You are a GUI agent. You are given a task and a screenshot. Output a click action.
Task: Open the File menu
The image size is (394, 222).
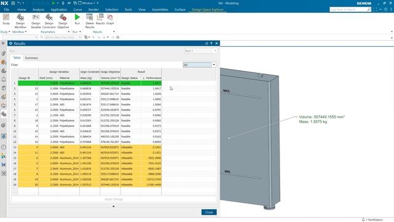(x=7, y=9)
